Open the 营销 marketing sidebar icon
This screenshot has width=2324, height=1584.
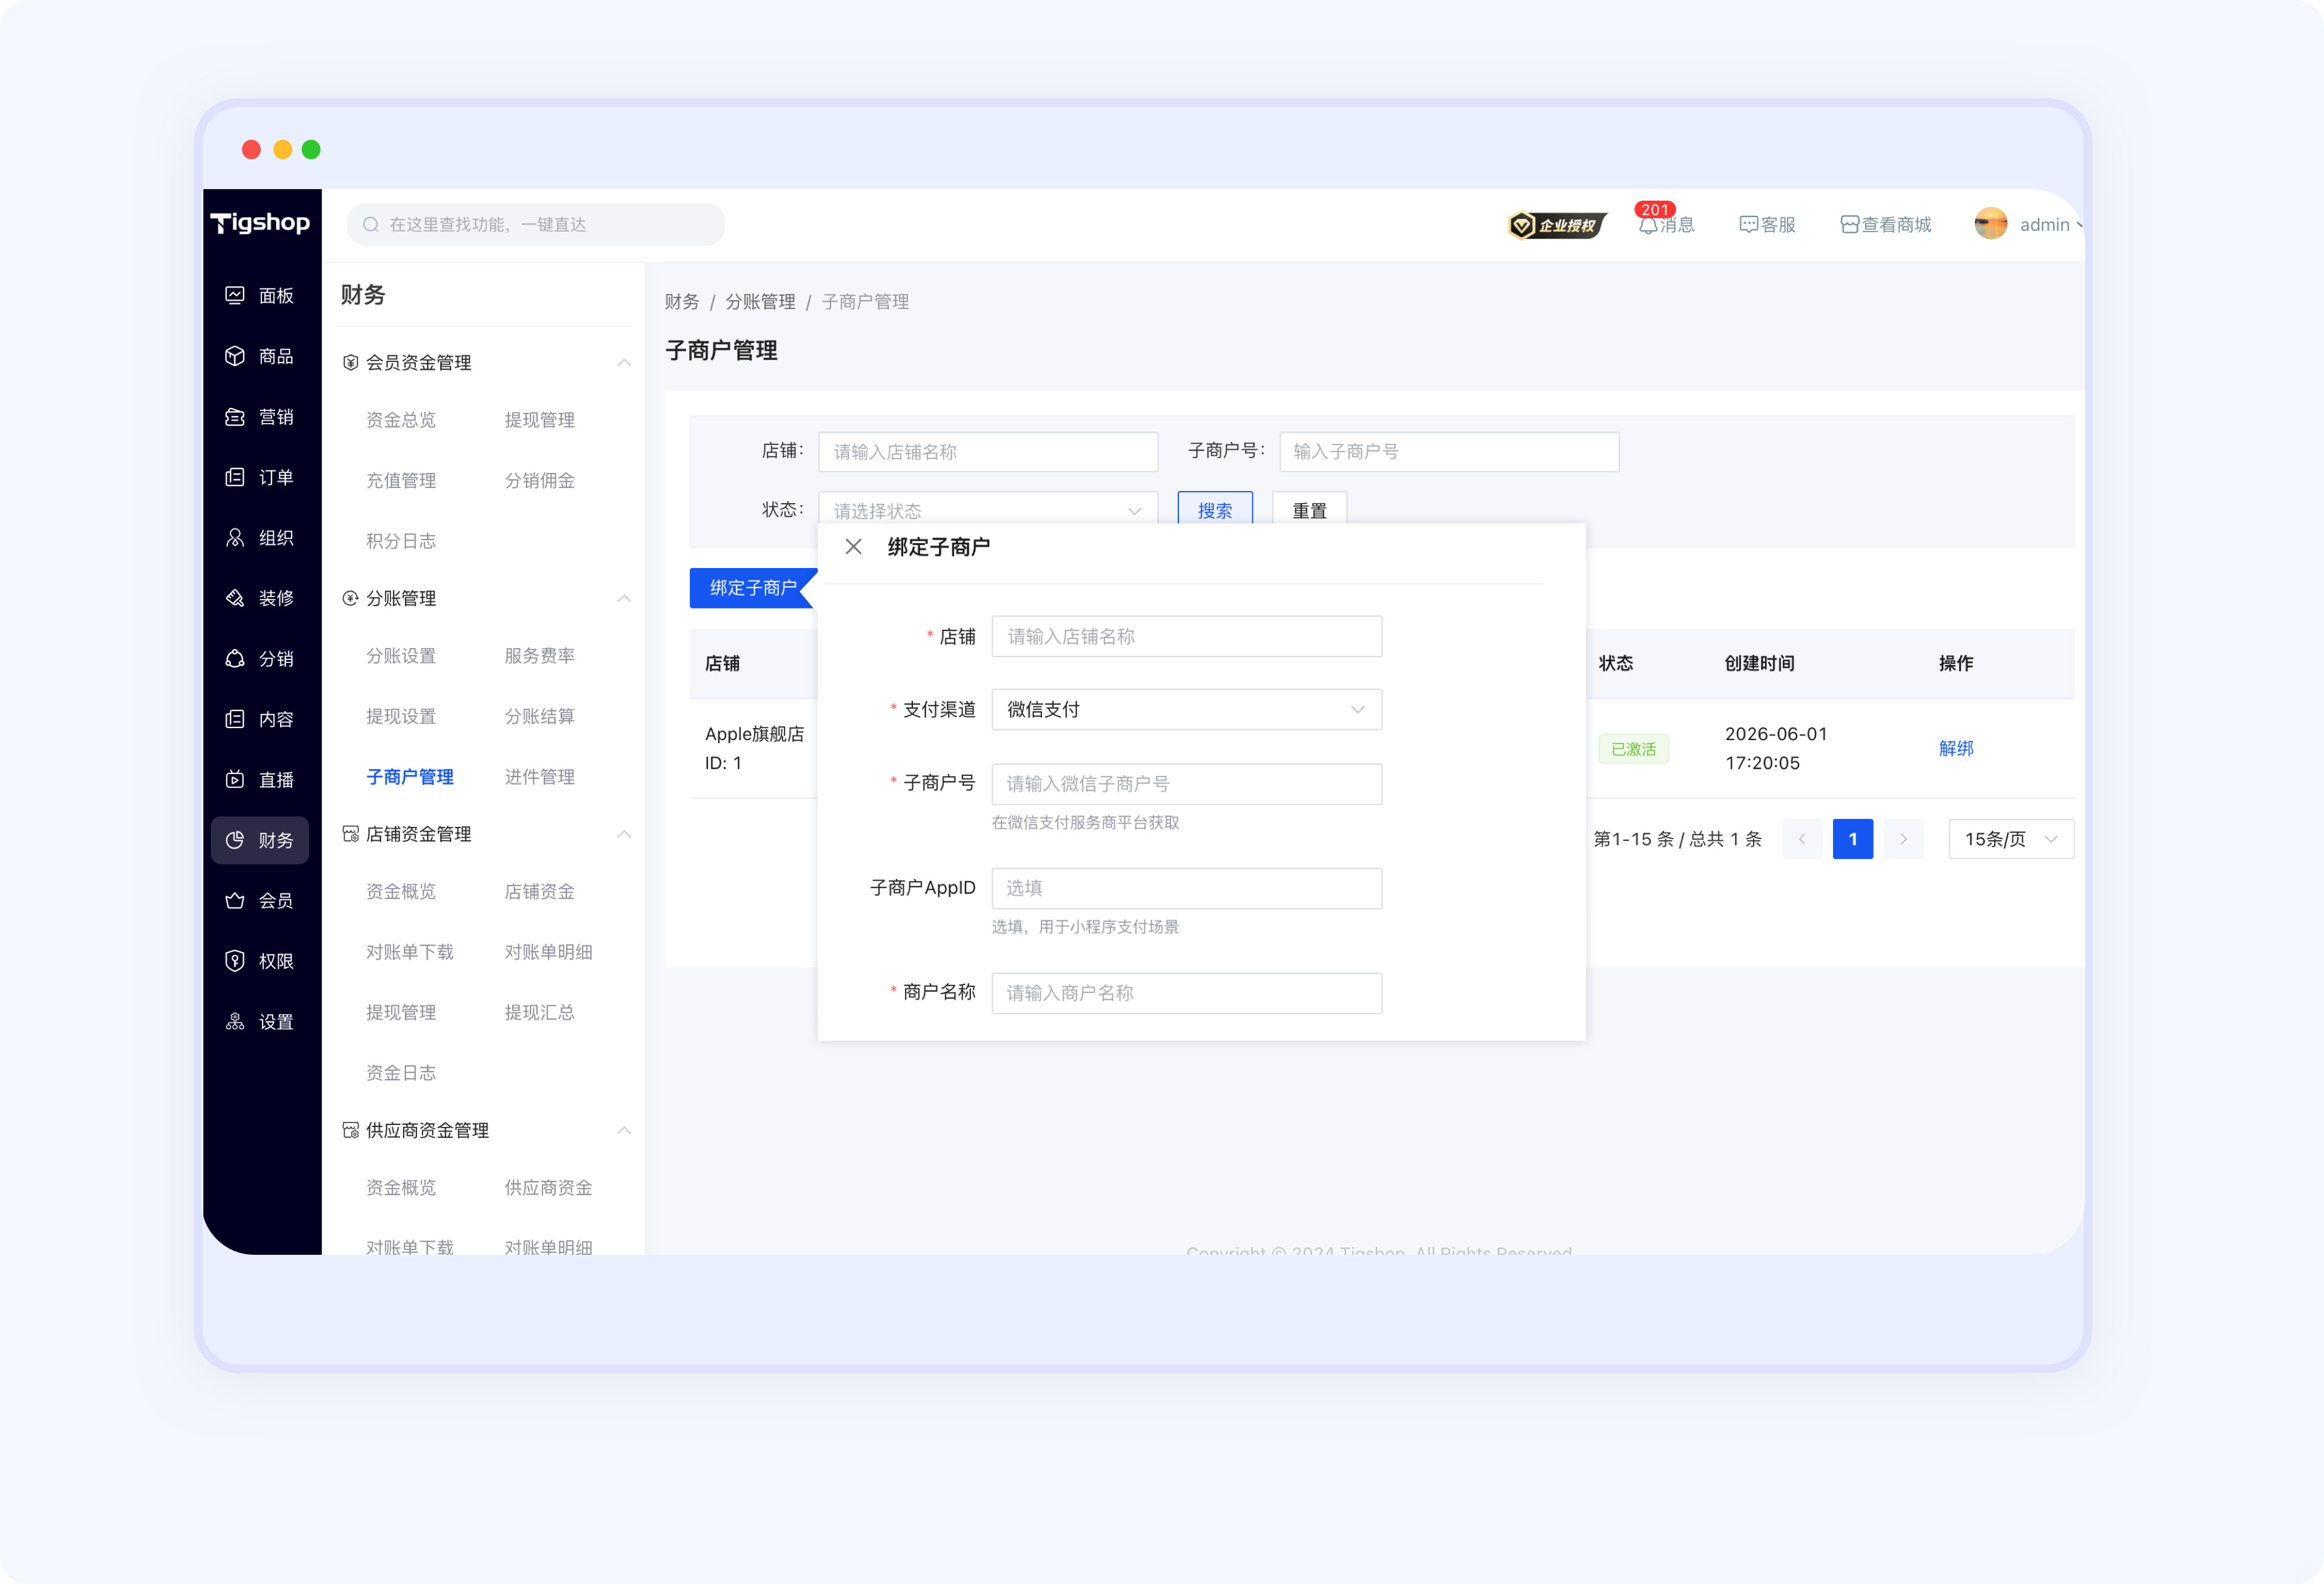(235, 417)
